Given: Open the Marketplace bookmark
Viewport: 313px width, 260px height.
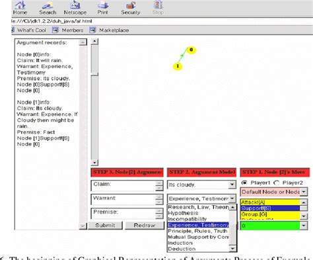Looking at the screenshot, I should (x=109, y=30).
